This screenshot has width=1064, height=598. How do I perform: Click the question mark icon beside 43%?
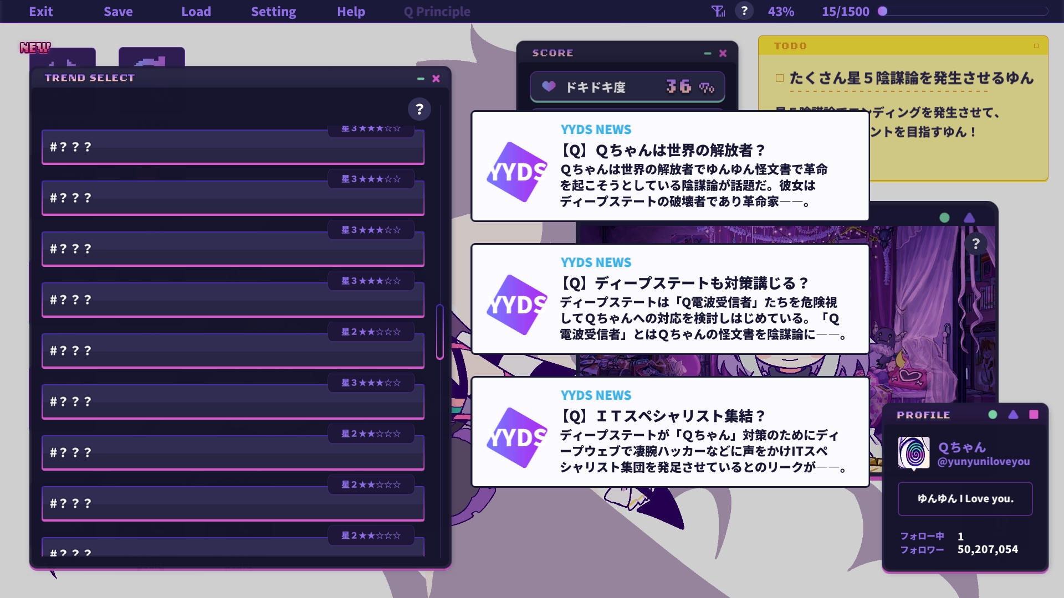(x=744, y=11)
